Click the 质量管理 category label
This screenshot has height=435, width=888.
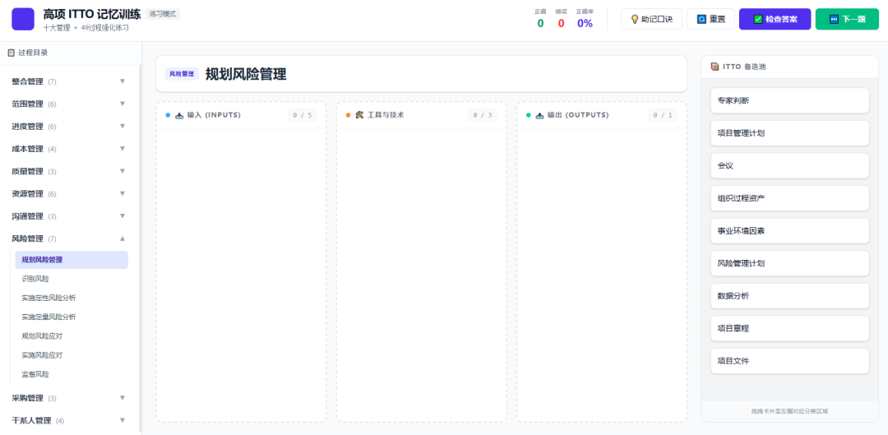(27, 171)
